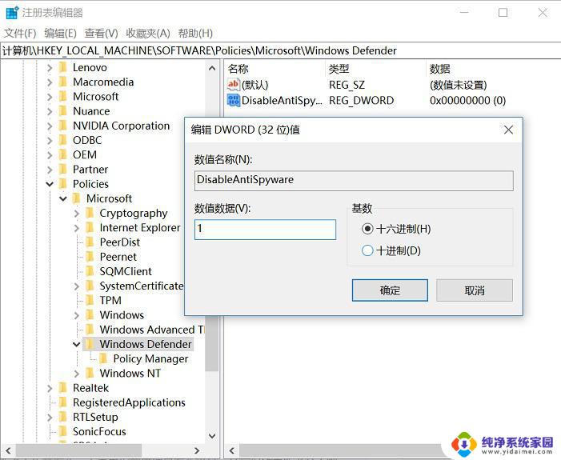Click the NVIDIA Corporation folder icon
Image resolution: width=561 pixels, height=460 pixels.
coord(63,126)
